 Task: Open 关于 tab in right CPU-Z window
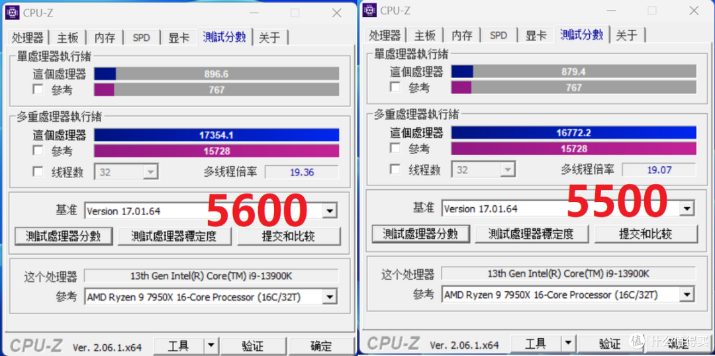(627, 35)
